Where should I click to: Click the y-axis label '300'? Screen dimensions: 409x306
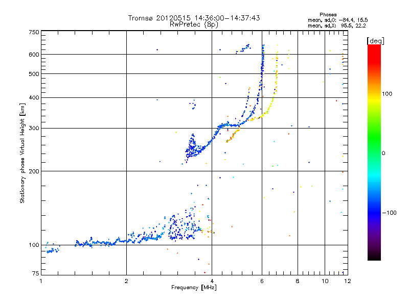(x=34, y=129)
